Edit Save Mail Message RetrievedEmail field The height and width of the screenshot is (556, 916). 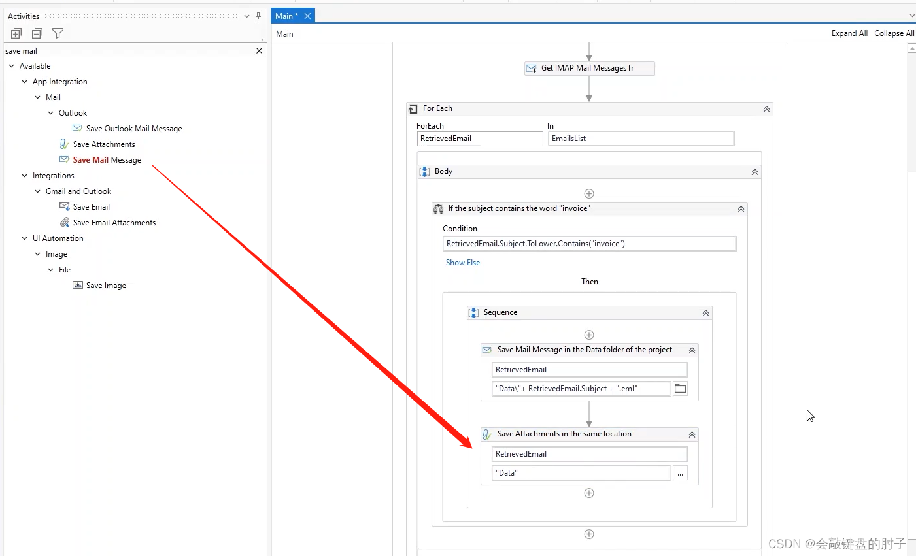[589, 370]
